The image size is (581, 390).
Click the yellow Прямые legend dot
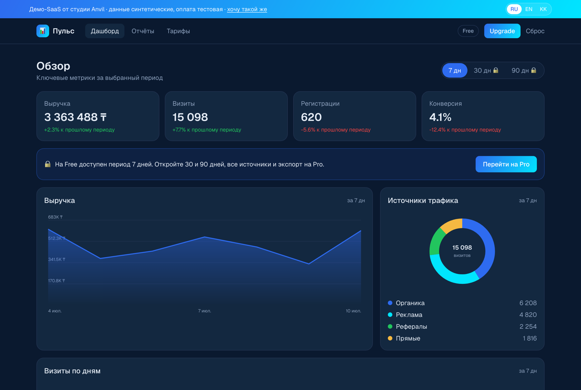point(390,338)
